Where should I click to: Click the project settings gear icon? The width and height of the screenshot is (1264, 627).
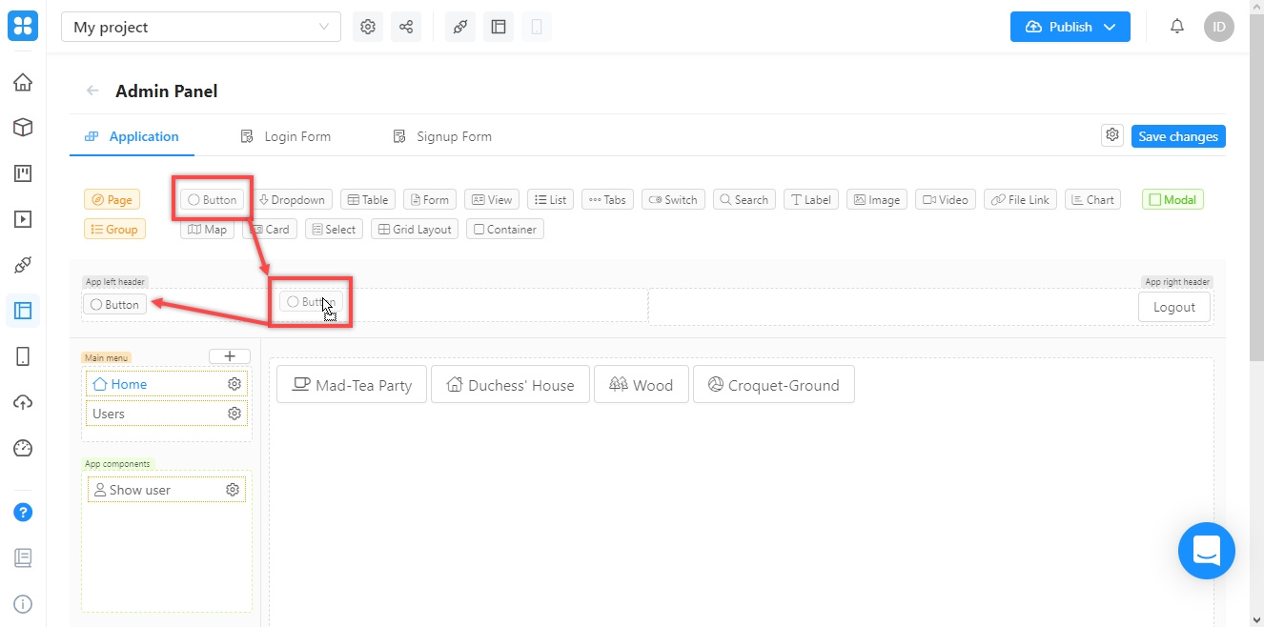coord(368,27)
